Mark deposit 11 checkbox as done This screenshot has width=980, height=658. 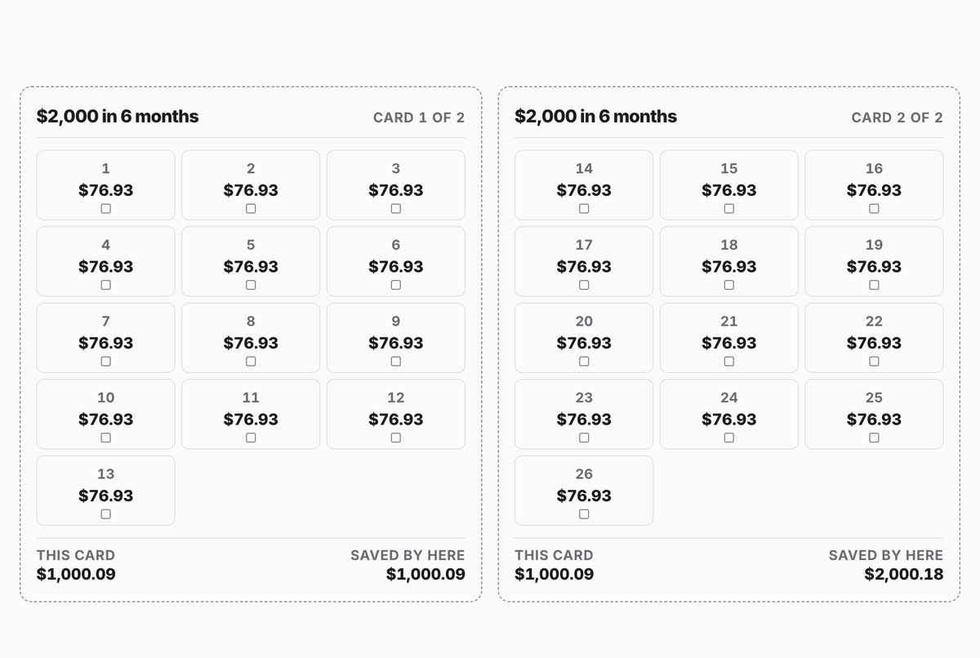click(x=251, y=438)
